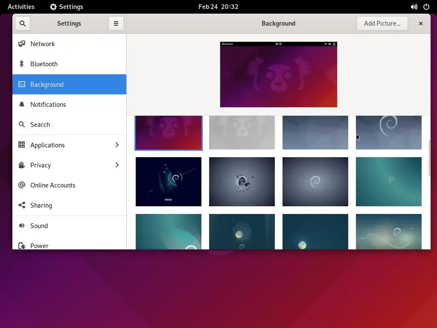
Task: Click the wallpaper list vertical scrollbar
Action: 429,158
